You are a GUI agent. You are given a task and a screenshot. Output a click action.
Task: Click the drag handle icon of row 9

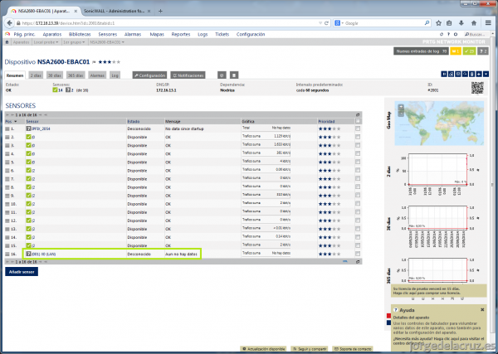click(7, 196)
